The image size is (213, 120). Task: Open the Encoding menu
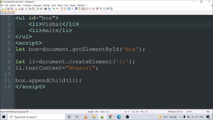pyautogui.click(x=27, y=5)
